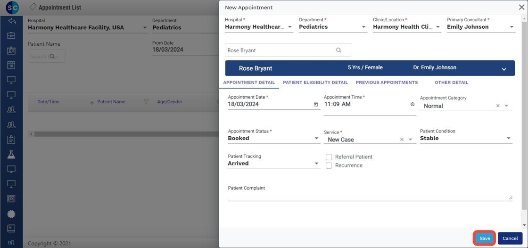Image resolution: width=528 pixels, height=248 pixels.
Task: Open the calendar picker for Appointment Date
Action: (x=316, y=105)
